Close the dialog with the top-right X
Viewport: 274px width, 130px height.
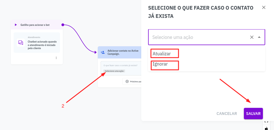tap(264, 7)
